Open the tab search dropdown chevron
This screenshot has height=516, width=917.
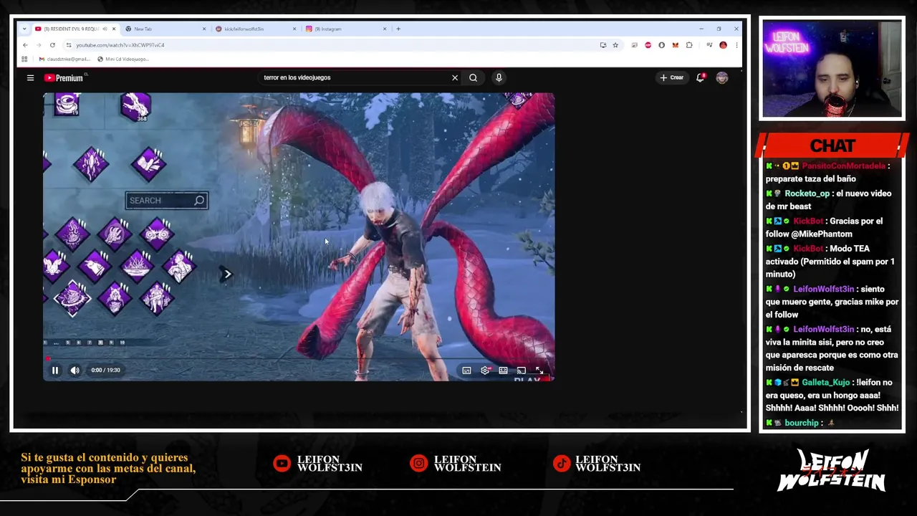click(24, 29)
